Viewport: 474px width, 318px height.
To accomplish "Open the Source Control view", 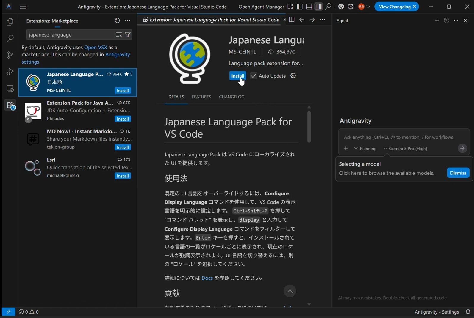I will point(10,55).
